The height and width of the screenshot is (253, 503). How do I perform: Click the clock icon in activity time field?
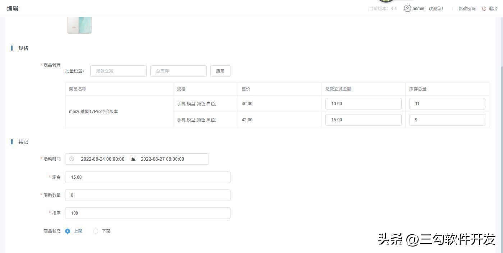coord(72,159)
